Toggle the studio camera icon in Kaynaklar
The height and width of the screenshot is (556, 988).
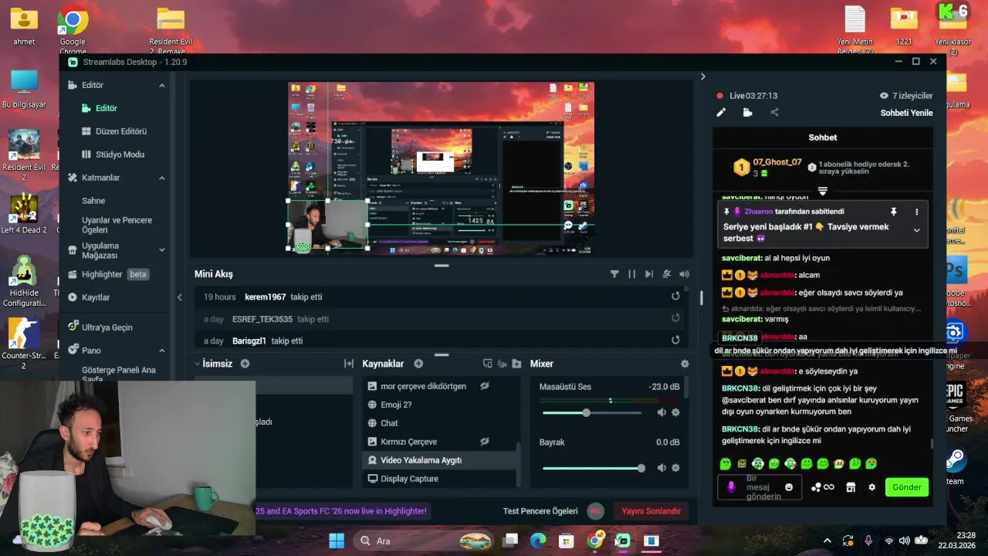click(502, 364)
